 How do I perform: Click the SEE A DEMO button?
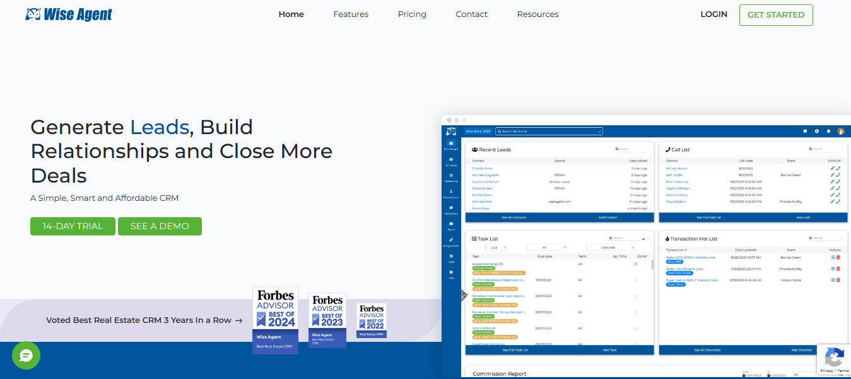[x=160, y=226]
